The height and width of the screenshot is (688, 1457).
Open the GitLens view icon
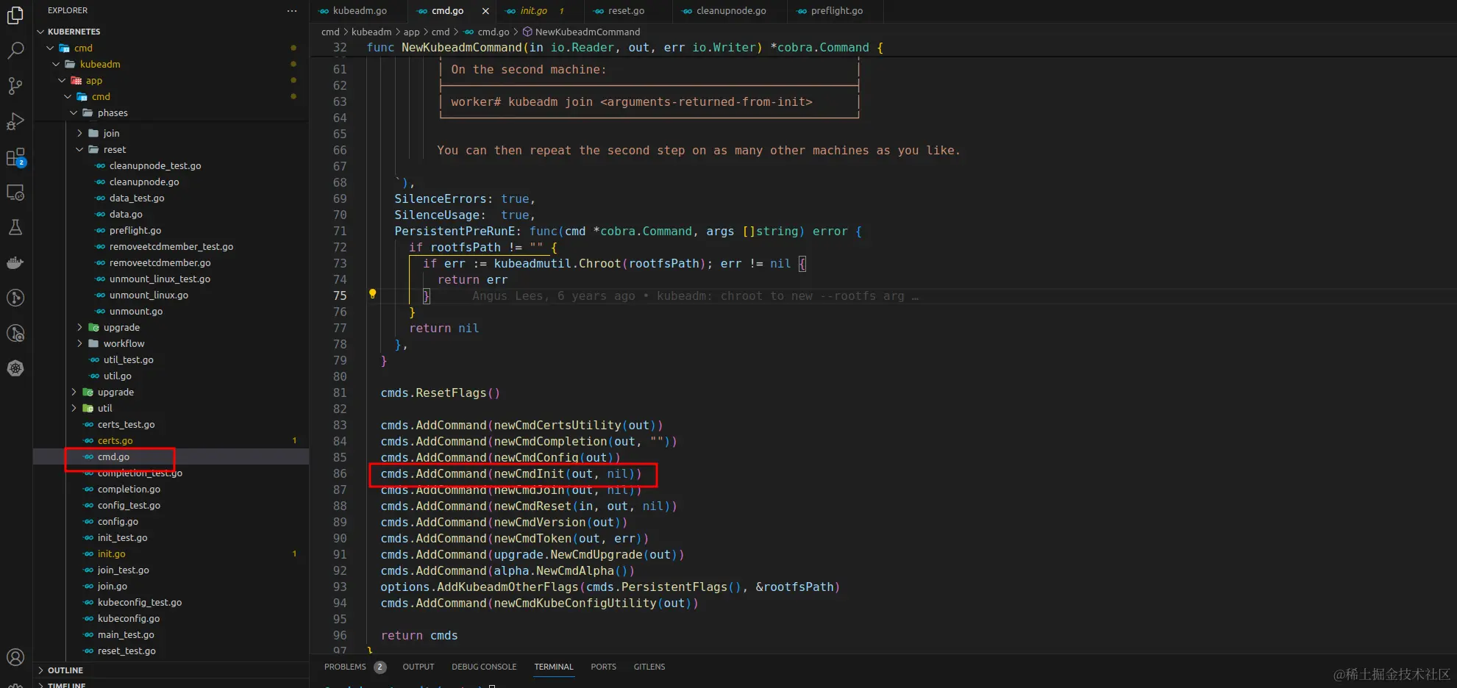(15, 298)
